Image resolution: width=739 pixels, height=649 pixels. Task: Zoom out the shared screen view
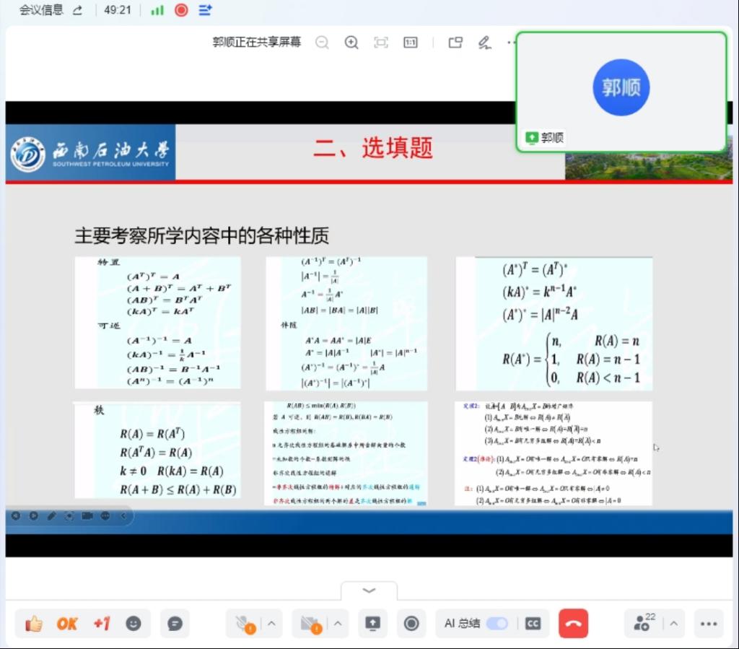(x=322, y=43)
